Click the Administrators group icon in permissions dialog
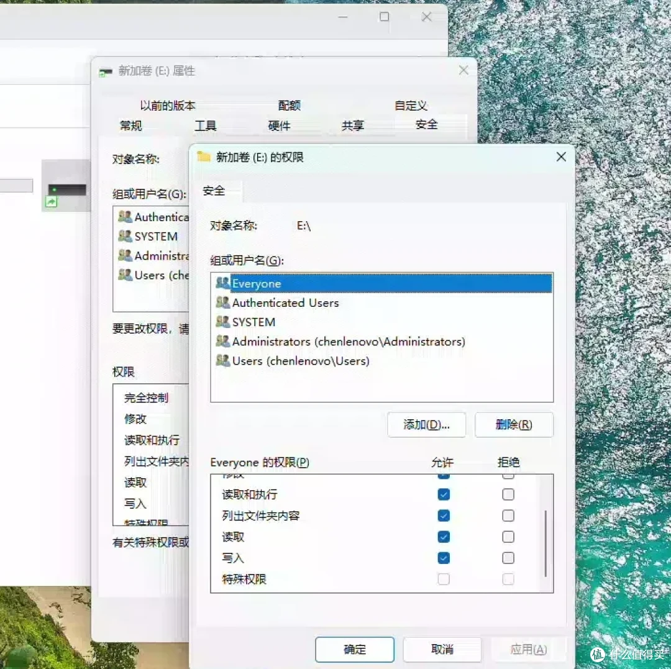The height and width of the screenshot is (669, 671). point(223,341)
